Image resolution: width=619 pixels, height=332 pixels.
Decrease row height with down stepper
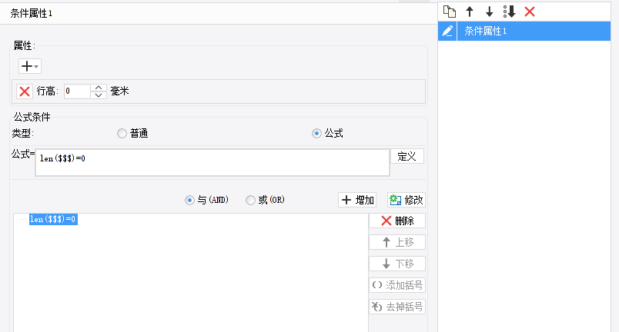point(99,95)
